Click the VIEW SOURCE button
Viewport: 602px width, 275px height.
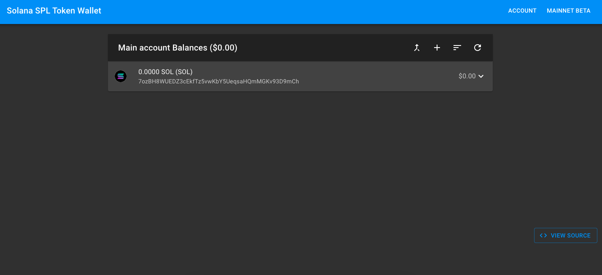(x=565, y=235)
